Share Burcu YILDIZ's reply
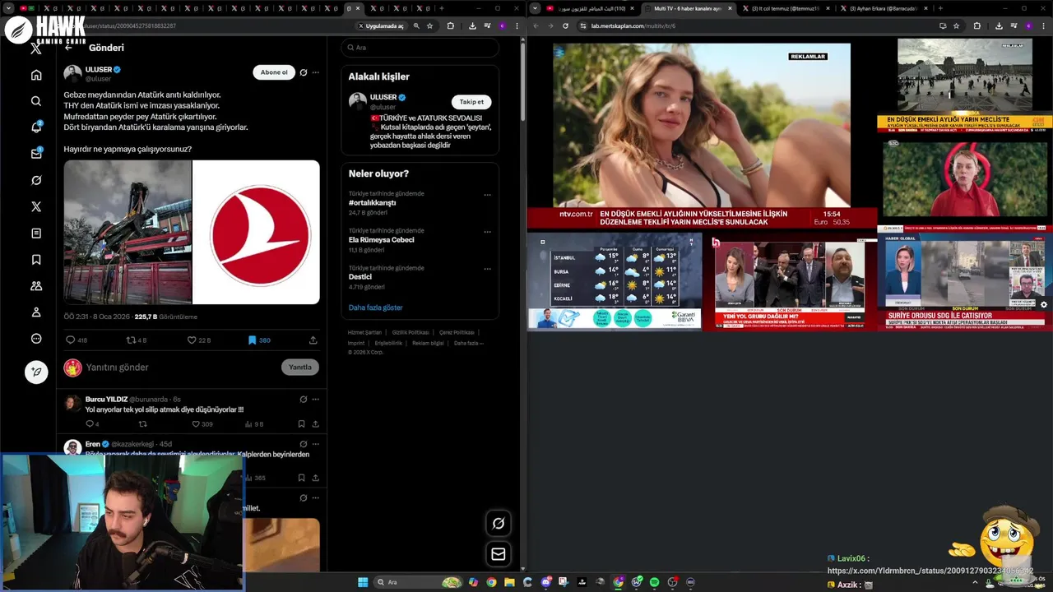1053x592 pixels. [x=315, y=424]
